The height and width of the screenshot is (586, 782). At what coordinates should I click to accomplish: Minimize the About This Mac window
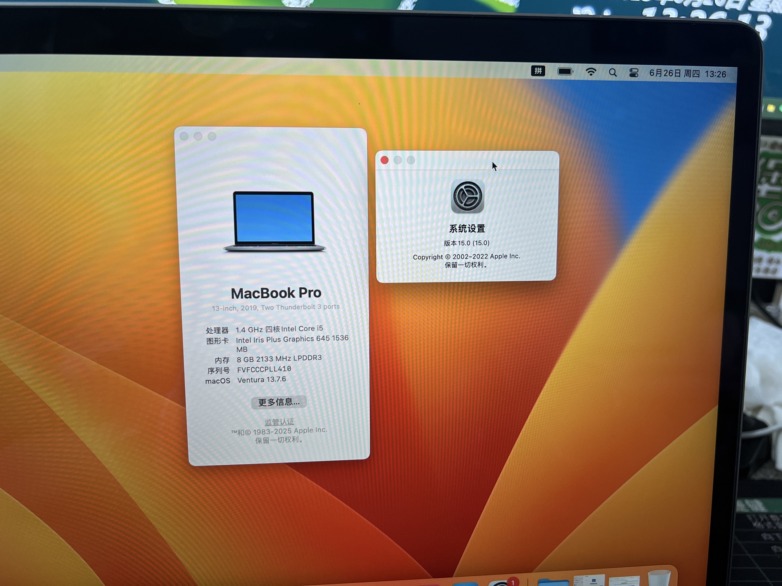click(198, 136)
